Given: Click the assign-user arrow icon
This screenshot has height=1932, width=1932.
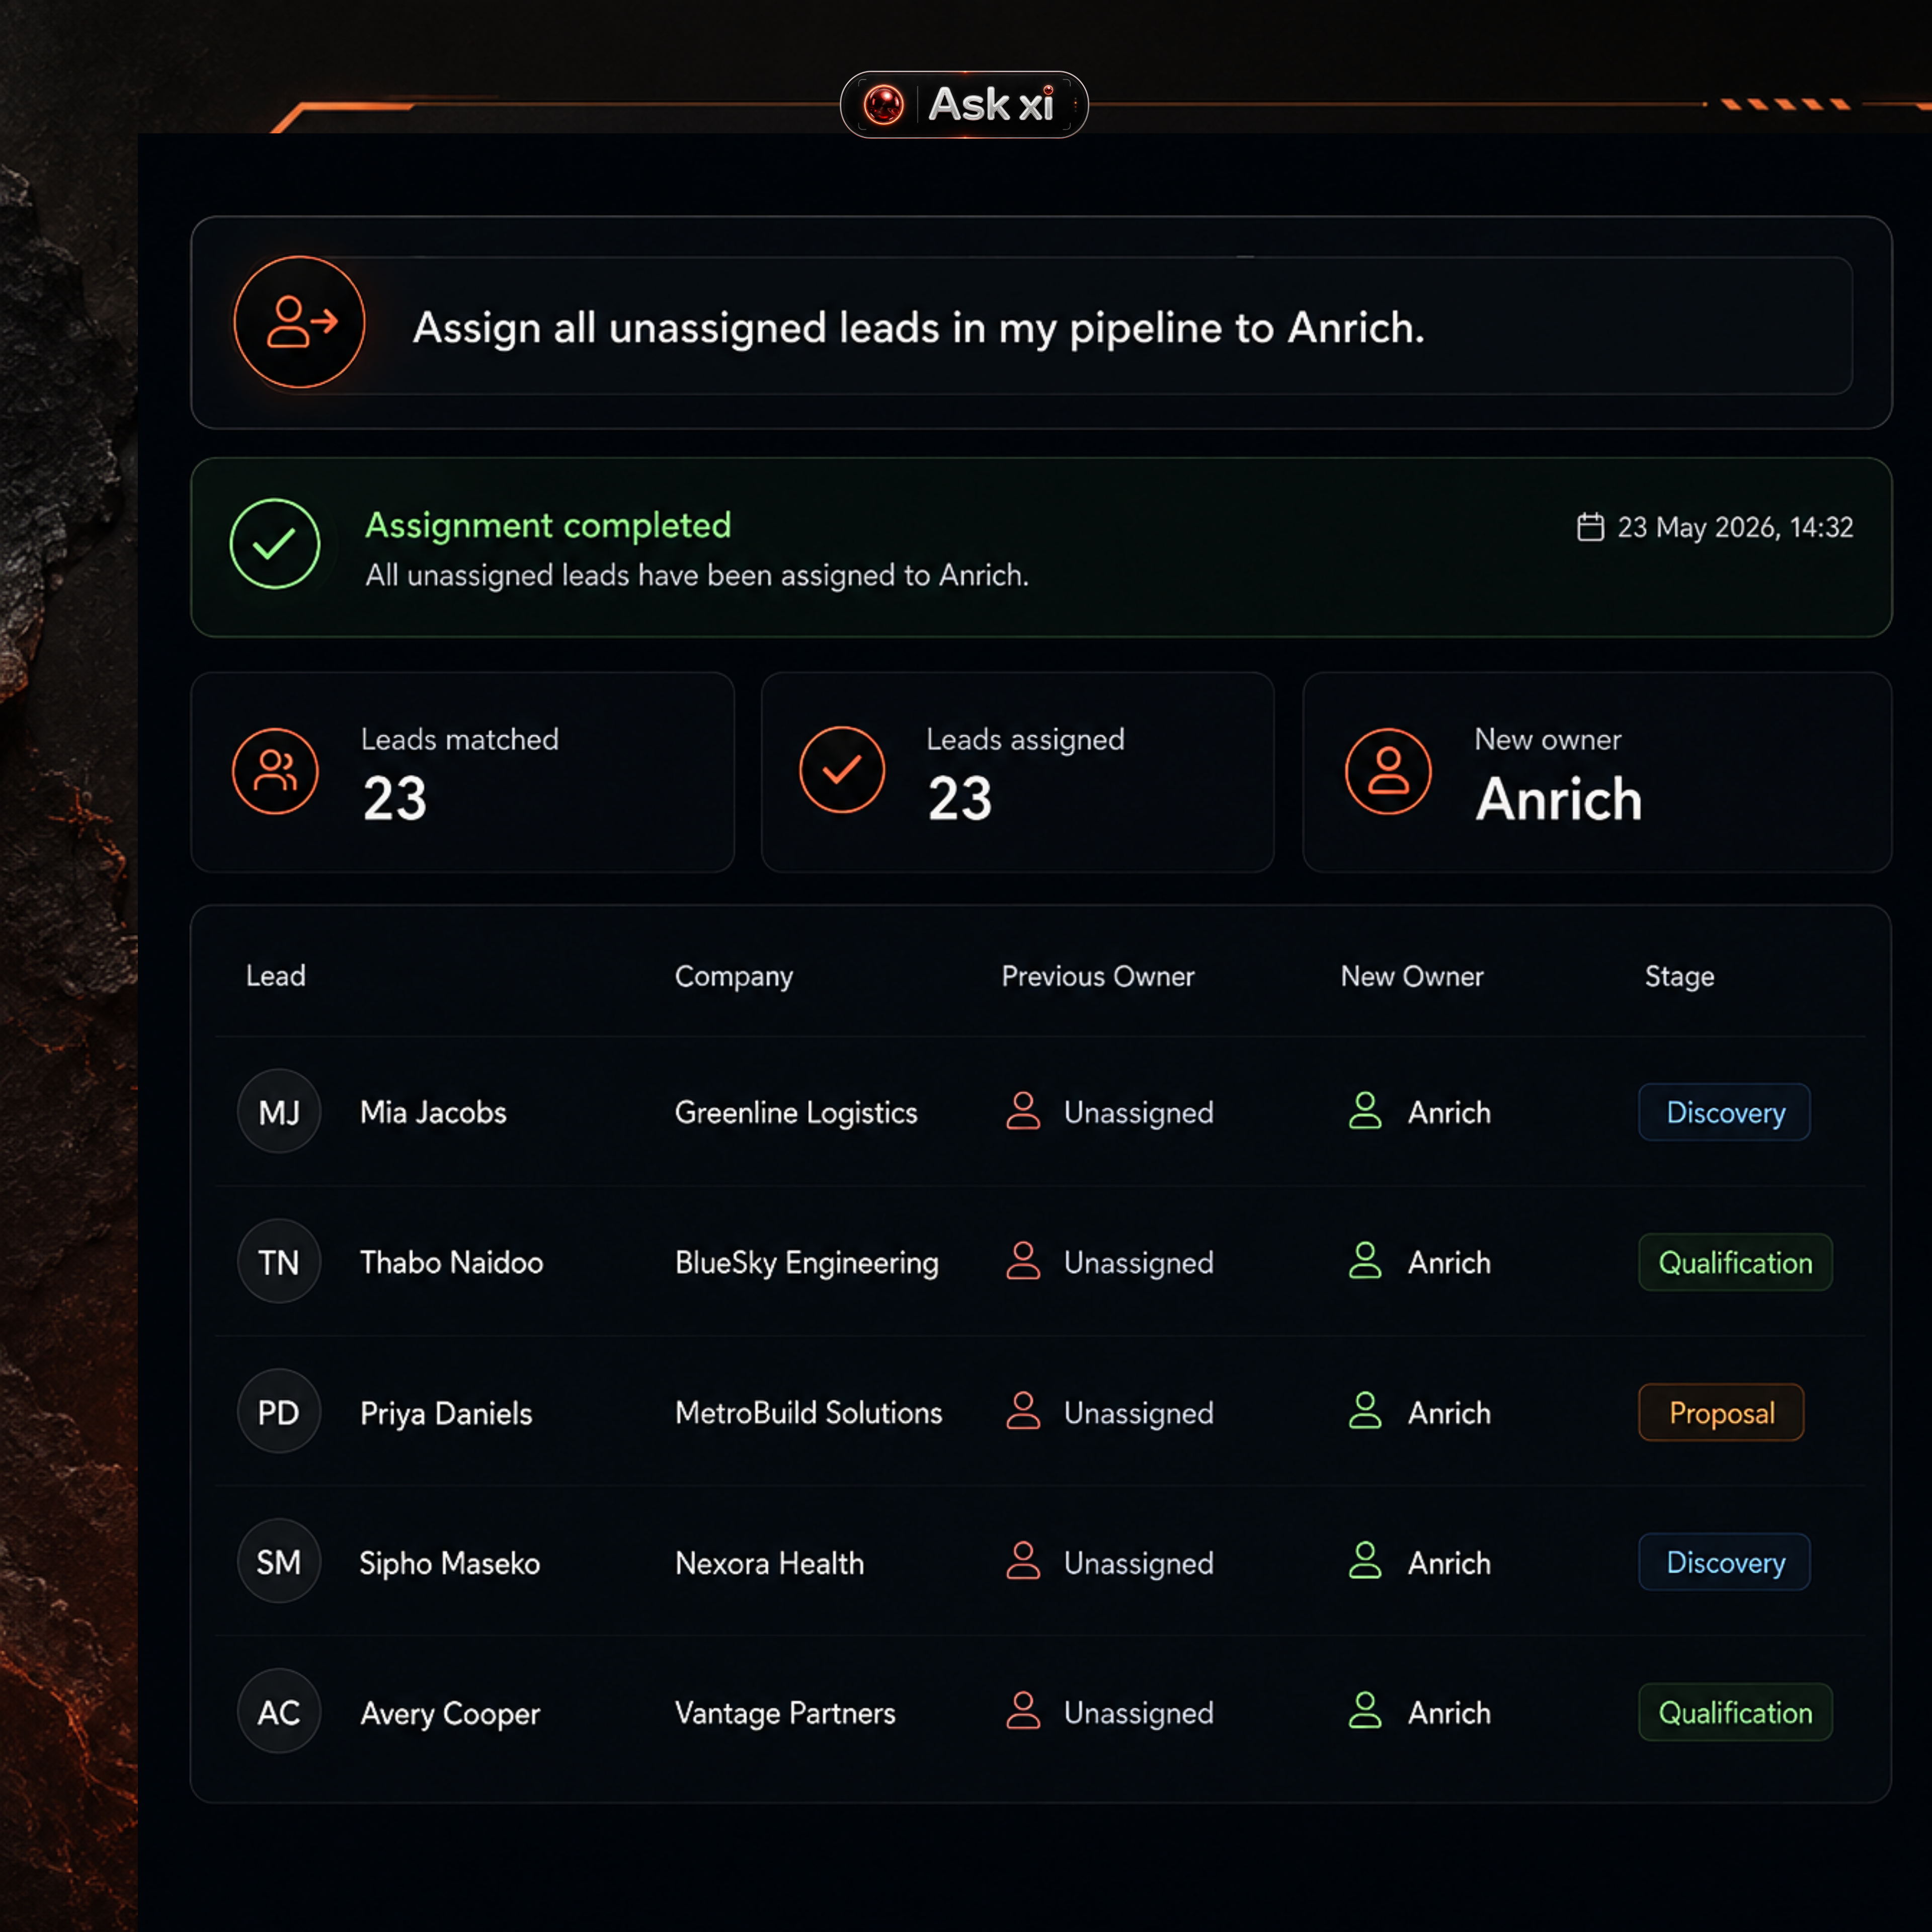Looking at the screenshot, I should pyautogui.click(x=300, y=322).
